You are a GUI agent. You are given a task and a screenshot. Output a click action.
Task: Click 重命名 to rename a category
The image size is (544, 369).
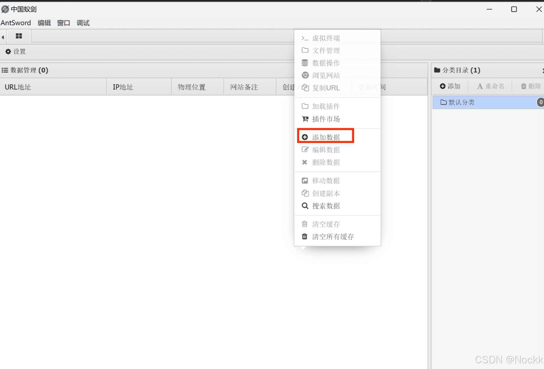click(491, 86)
